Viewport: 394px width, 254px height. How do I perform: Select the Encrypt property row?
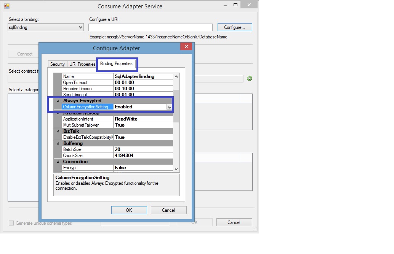click(x=117, y=168)
